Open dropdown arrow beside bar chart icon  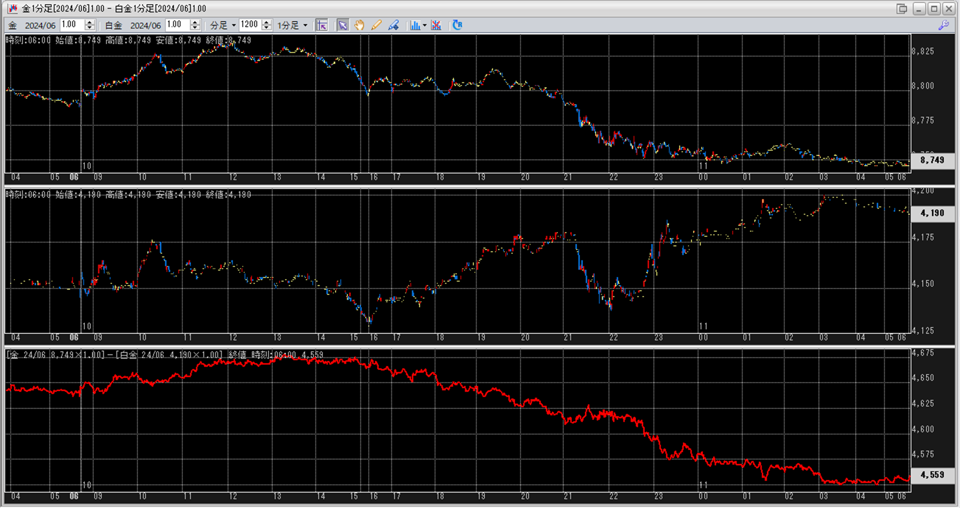point(425,25)
